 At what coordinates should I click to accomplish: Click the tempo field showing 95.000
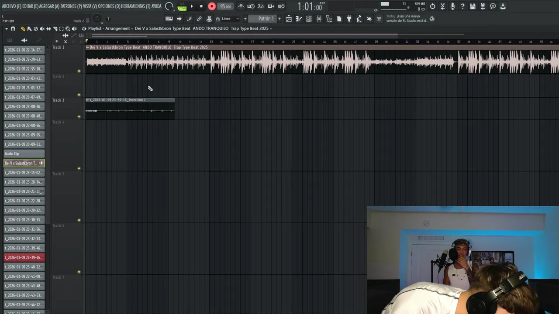[x=225, y=6]
